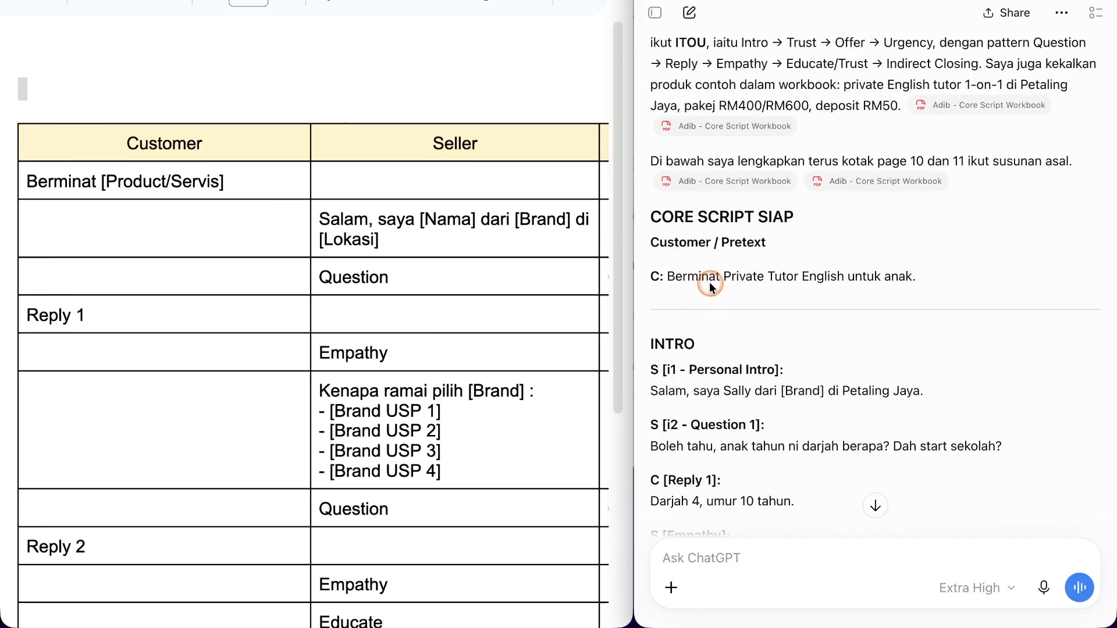1117x628 pixels.
Task: Click 'Darjah 4, umur 10 tahun.' line
Action: pos(721,501)
